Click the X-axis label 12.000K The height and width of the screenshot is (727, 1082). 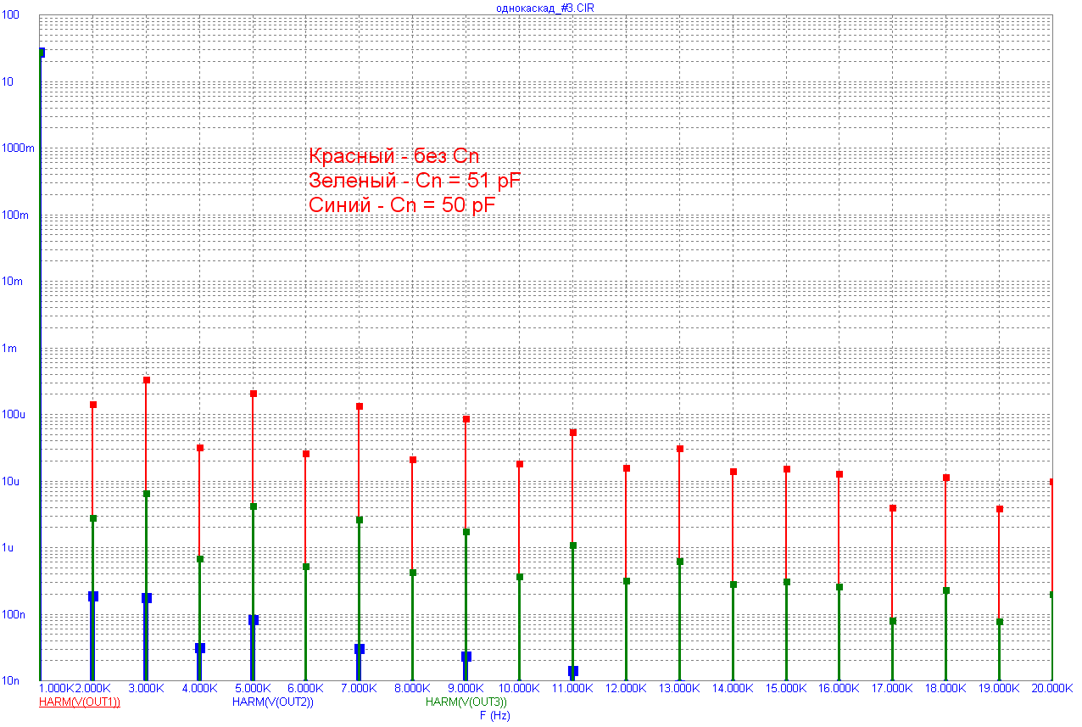pyautogui.click(x=626, y=688)
